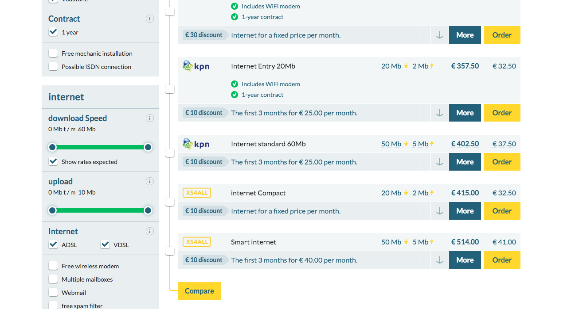
Task: Uncheck the 1 year contract checkbox
Action: [x=53, y=32]
